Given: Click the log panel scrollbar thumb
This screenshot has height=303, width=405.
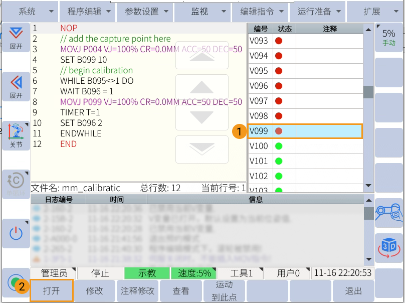Looking at the screenshot, I should click(369, 213).
